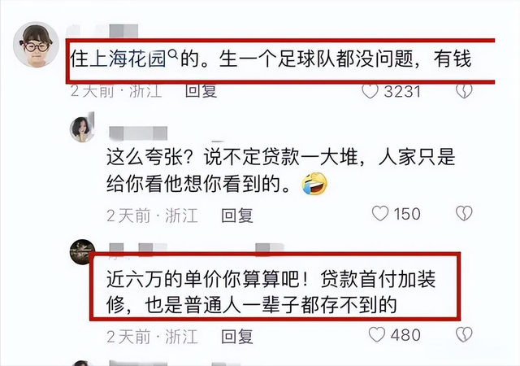Dislike the top comment via broken heart

tap(464, 91)
